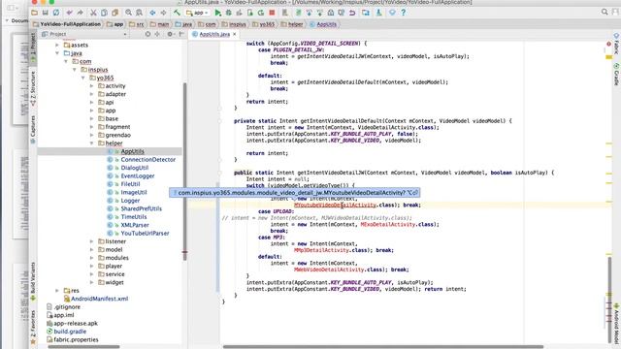
Task: Click Scroll from Source target icon
Action: [x=147, y=34]
